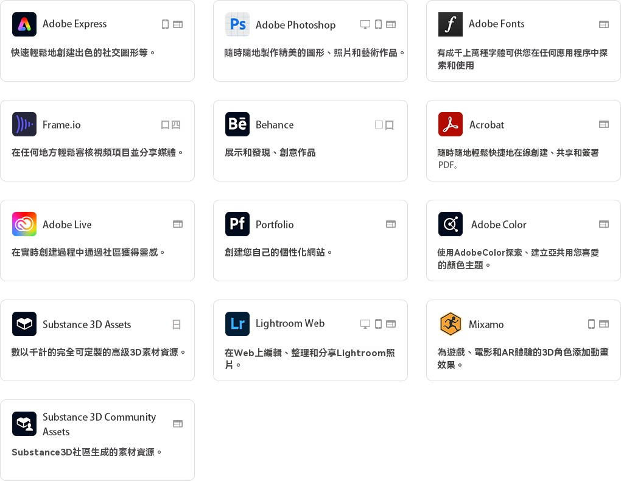Click the web browser icon on Acrobat card

click(x=604, y=124)
